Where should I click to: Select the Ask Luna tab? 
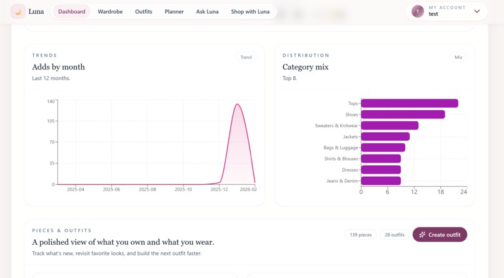208,11
